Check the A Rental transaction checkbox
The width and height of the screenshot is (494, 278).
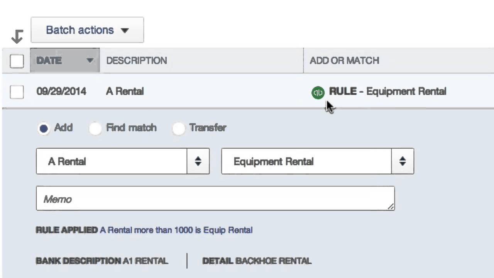click(x=17, y=92)
